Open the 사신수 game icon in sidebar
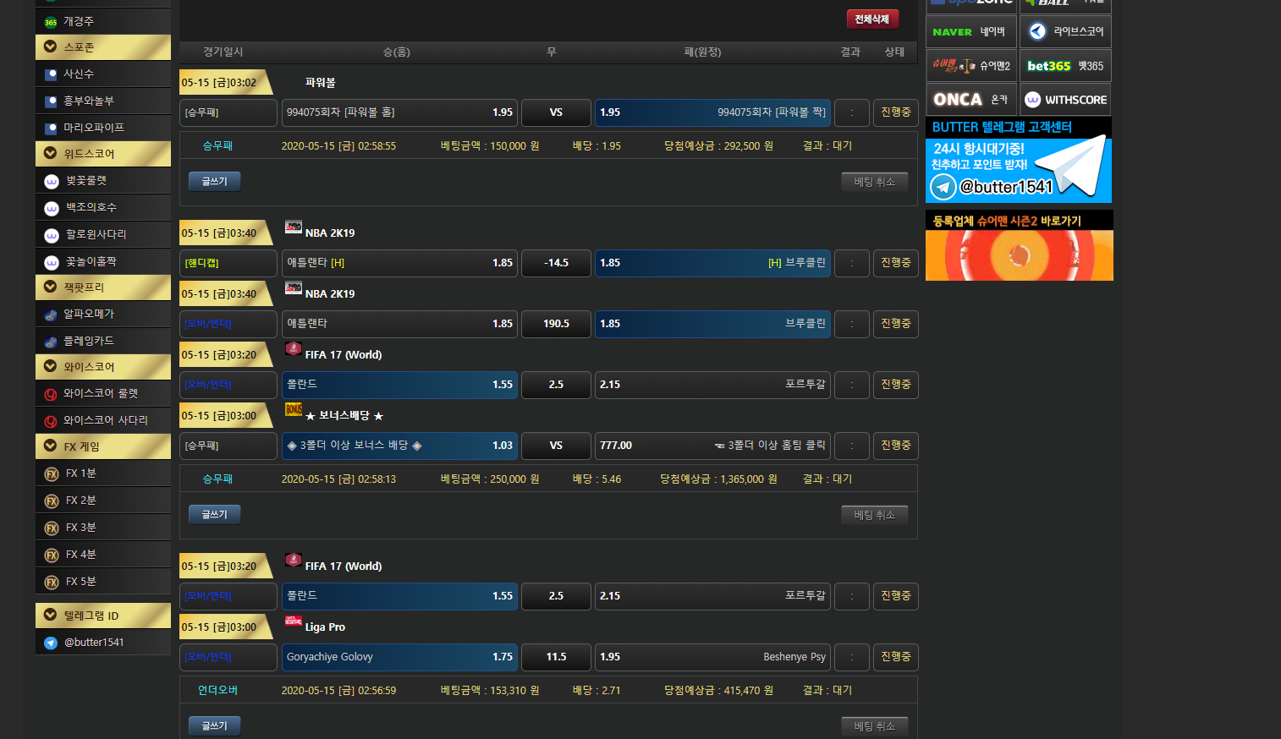This screenshot has height=739, width=1281. 51,74
